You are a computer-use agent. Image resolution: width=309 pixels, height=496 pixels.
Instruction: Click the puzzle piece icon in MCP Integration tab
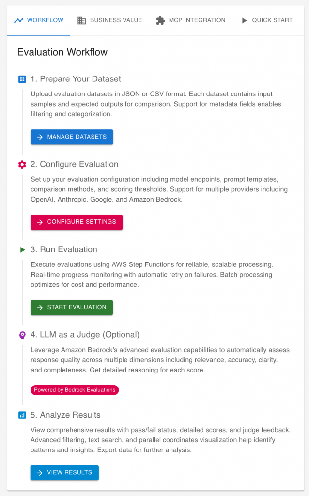tap(160, 20)
